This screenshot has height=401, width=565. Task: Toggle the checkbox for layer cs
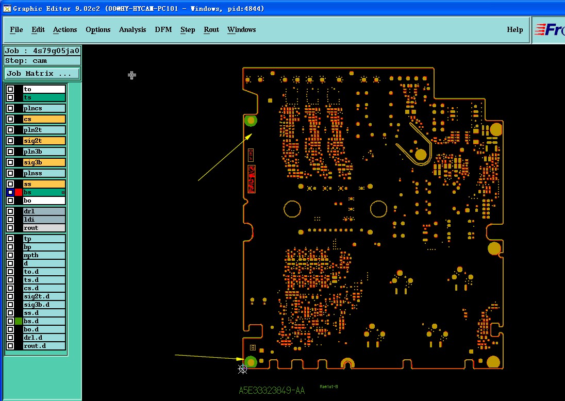10,119
